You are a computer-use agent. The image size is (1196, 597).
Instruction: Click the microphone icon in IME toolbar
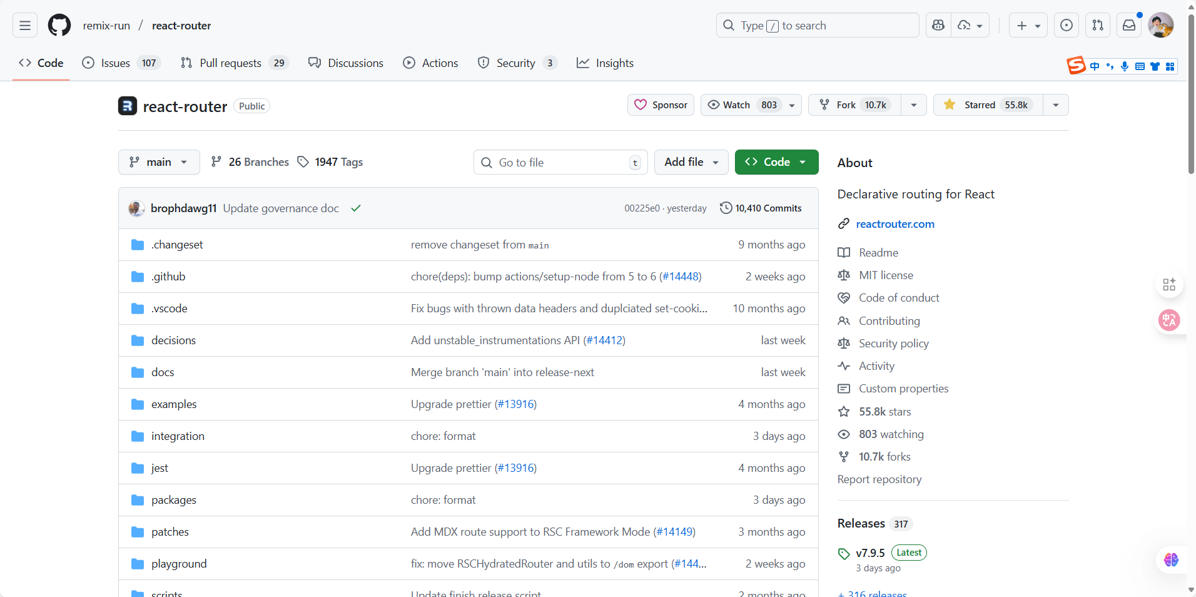pyautogui.click(x=1125, y=66)
